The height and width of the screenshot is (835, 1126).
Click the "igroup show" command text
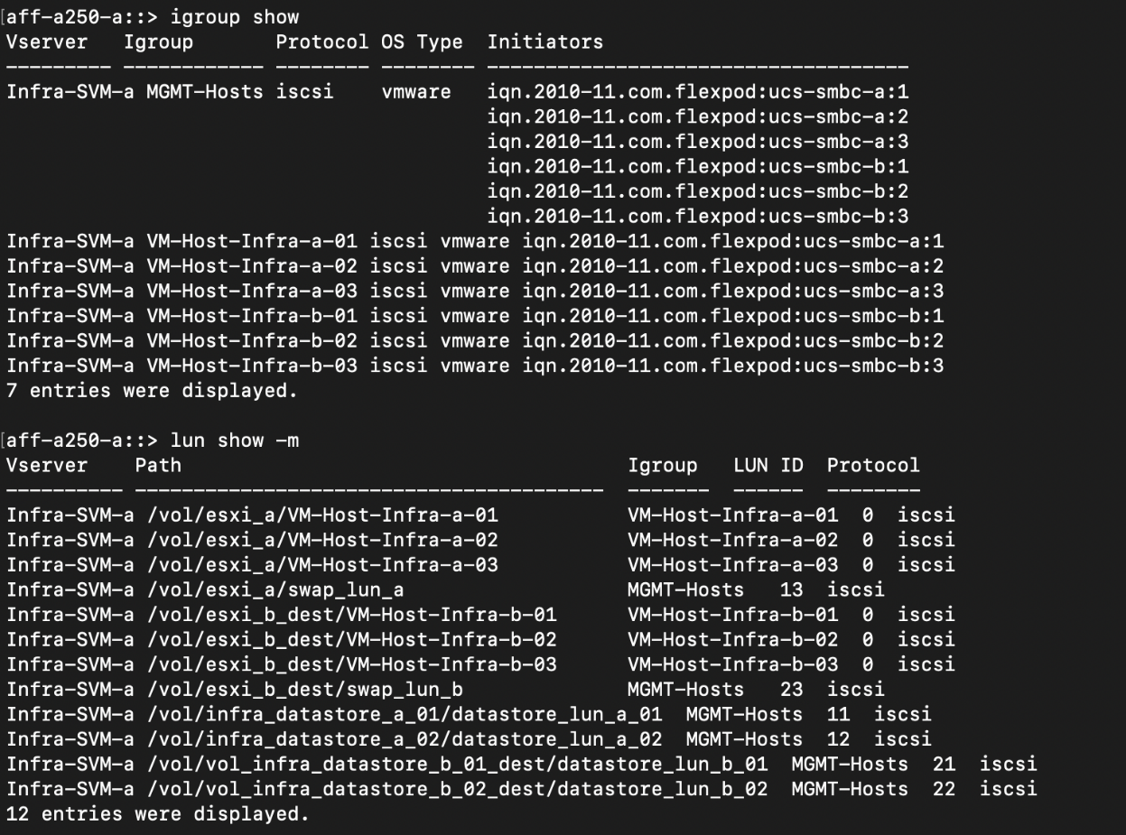(x=235, y=17)
